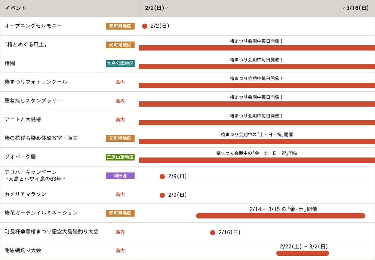
Task: Click the 2/16(日) date label
Action: pos(230,232)
